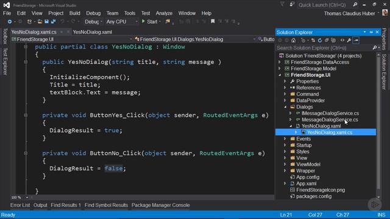Viewport: 390px width, 219px height.
Task: Click the Undo arrow icon
Action: click(x=62, y=22)
